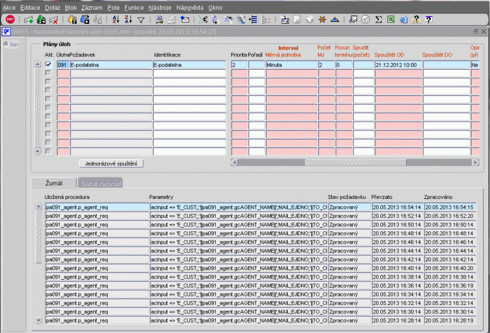Click the Žurnál vertical scrollbar thumb

point(39,237)
